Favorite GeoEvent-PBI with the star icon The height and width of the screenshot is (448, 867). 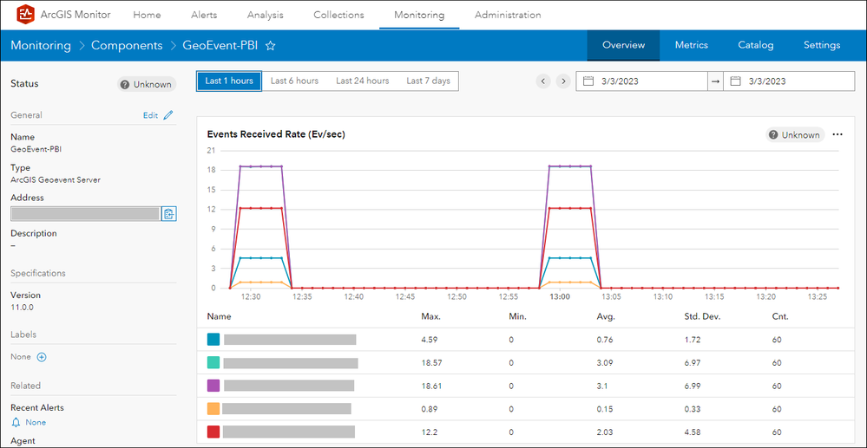point(271,46)
